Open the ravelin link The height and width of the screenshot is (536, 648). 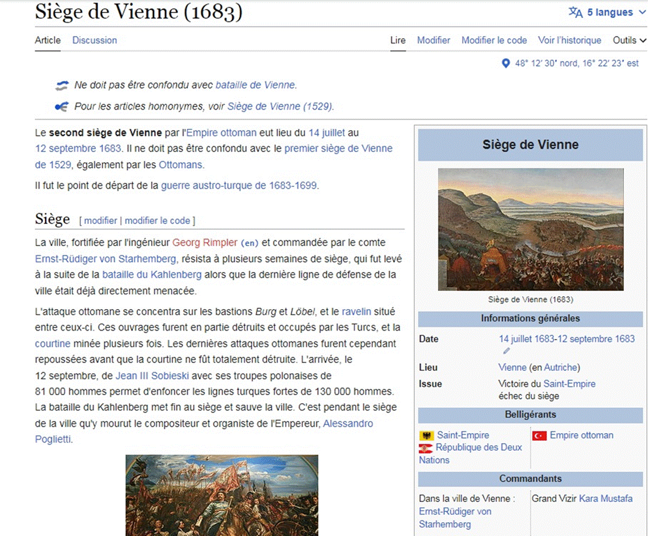356,311
